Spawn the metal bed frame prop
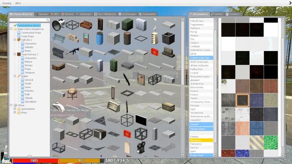Screen dimensions: 292x164 168,148
